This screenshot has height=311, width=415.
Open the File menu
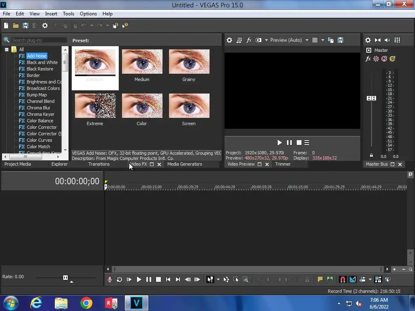[x=6, y=14]
